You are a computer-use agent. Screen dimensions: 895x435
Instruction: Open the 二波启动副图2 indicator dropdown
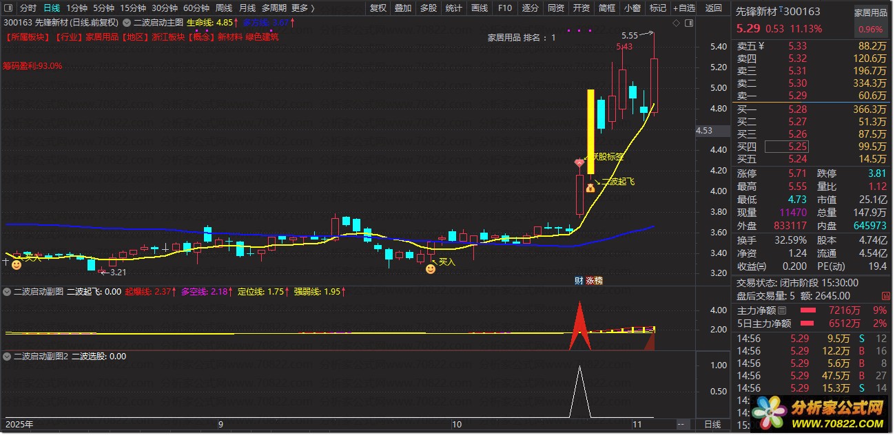pos(8,357)
